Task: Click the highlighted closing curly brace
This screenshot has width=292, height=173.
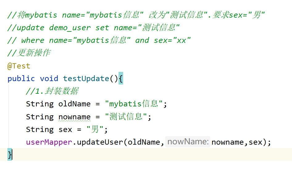Action: 10,154
